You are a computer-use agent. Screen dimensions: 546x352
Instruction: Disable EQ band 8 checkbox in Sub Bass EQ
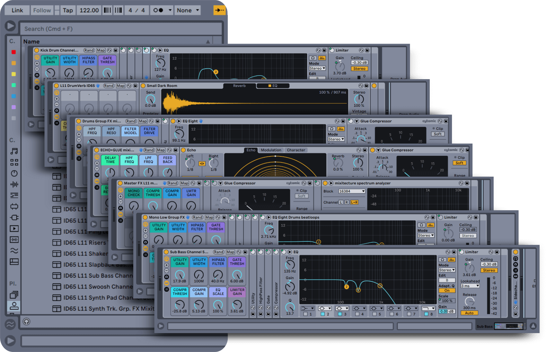coord(426,314)
